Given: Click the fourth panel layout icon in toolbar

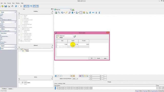Looking at the screenshot, I should [x=34, y=6].
